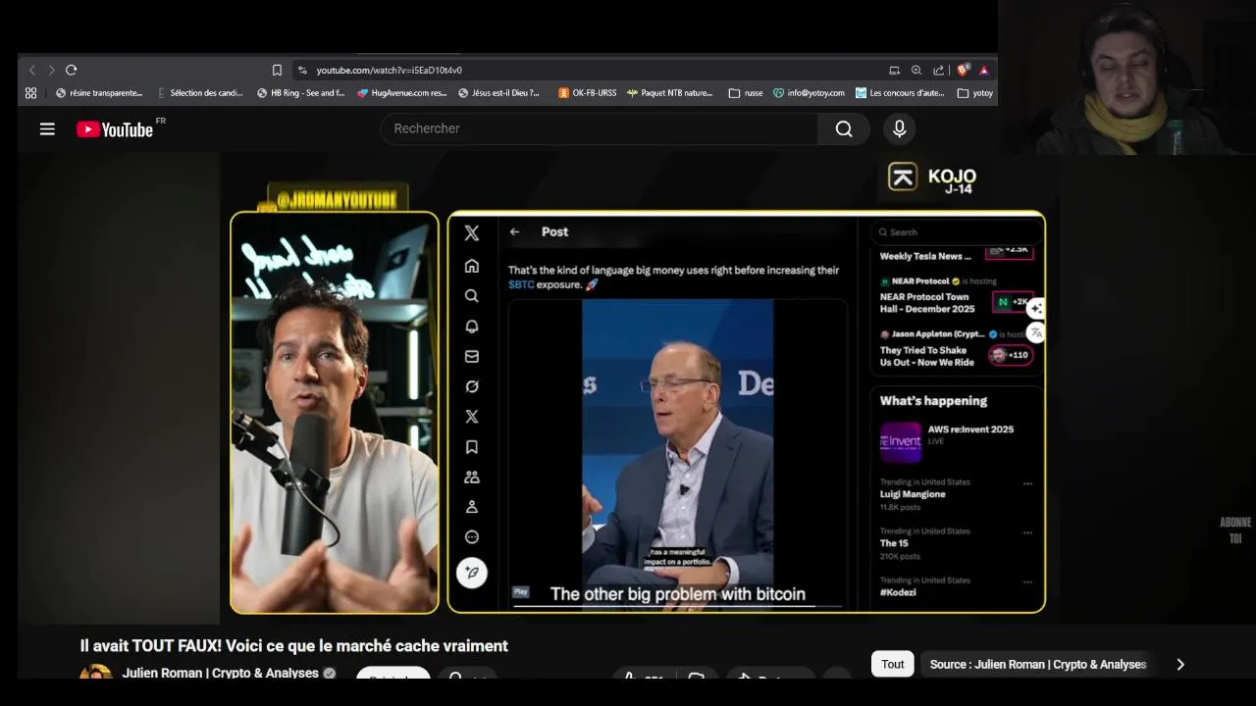Click the Explore search icon in X sidebar
The width and height of the screenshot is (1256, 706).
pyautogui.click(x=472, y=296)
